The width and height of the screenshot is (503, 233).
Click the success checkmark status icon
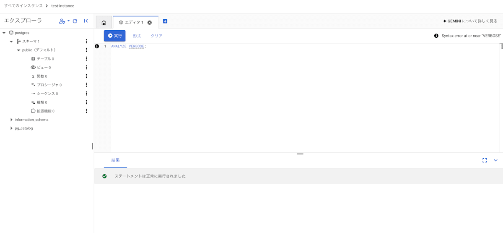point(104,176)
